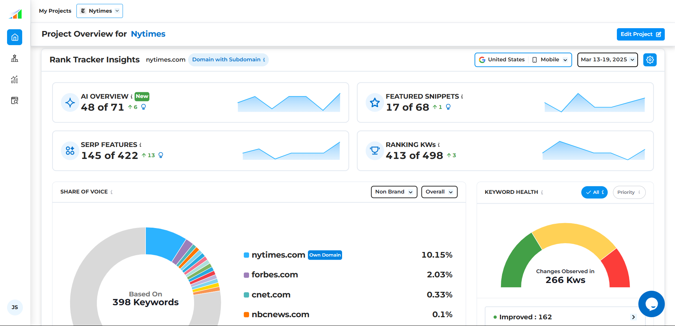Image resolution: width=675 pixels, height=326 pixels.
Task: Open the Home dashboard sidebar icon
Action: [x=15, y=37]
